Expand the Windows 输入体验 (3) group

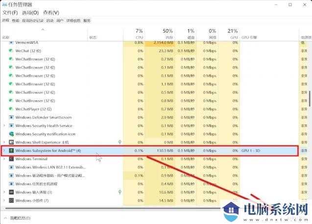coord(4,192)
